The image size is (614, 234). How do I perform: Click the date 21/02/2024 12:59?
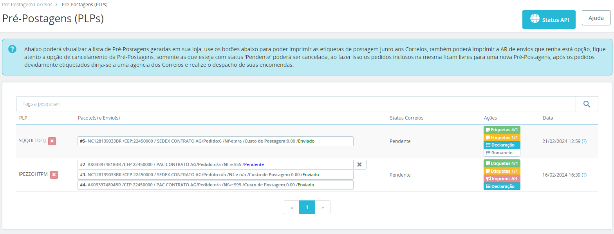[x=561, y=141]
